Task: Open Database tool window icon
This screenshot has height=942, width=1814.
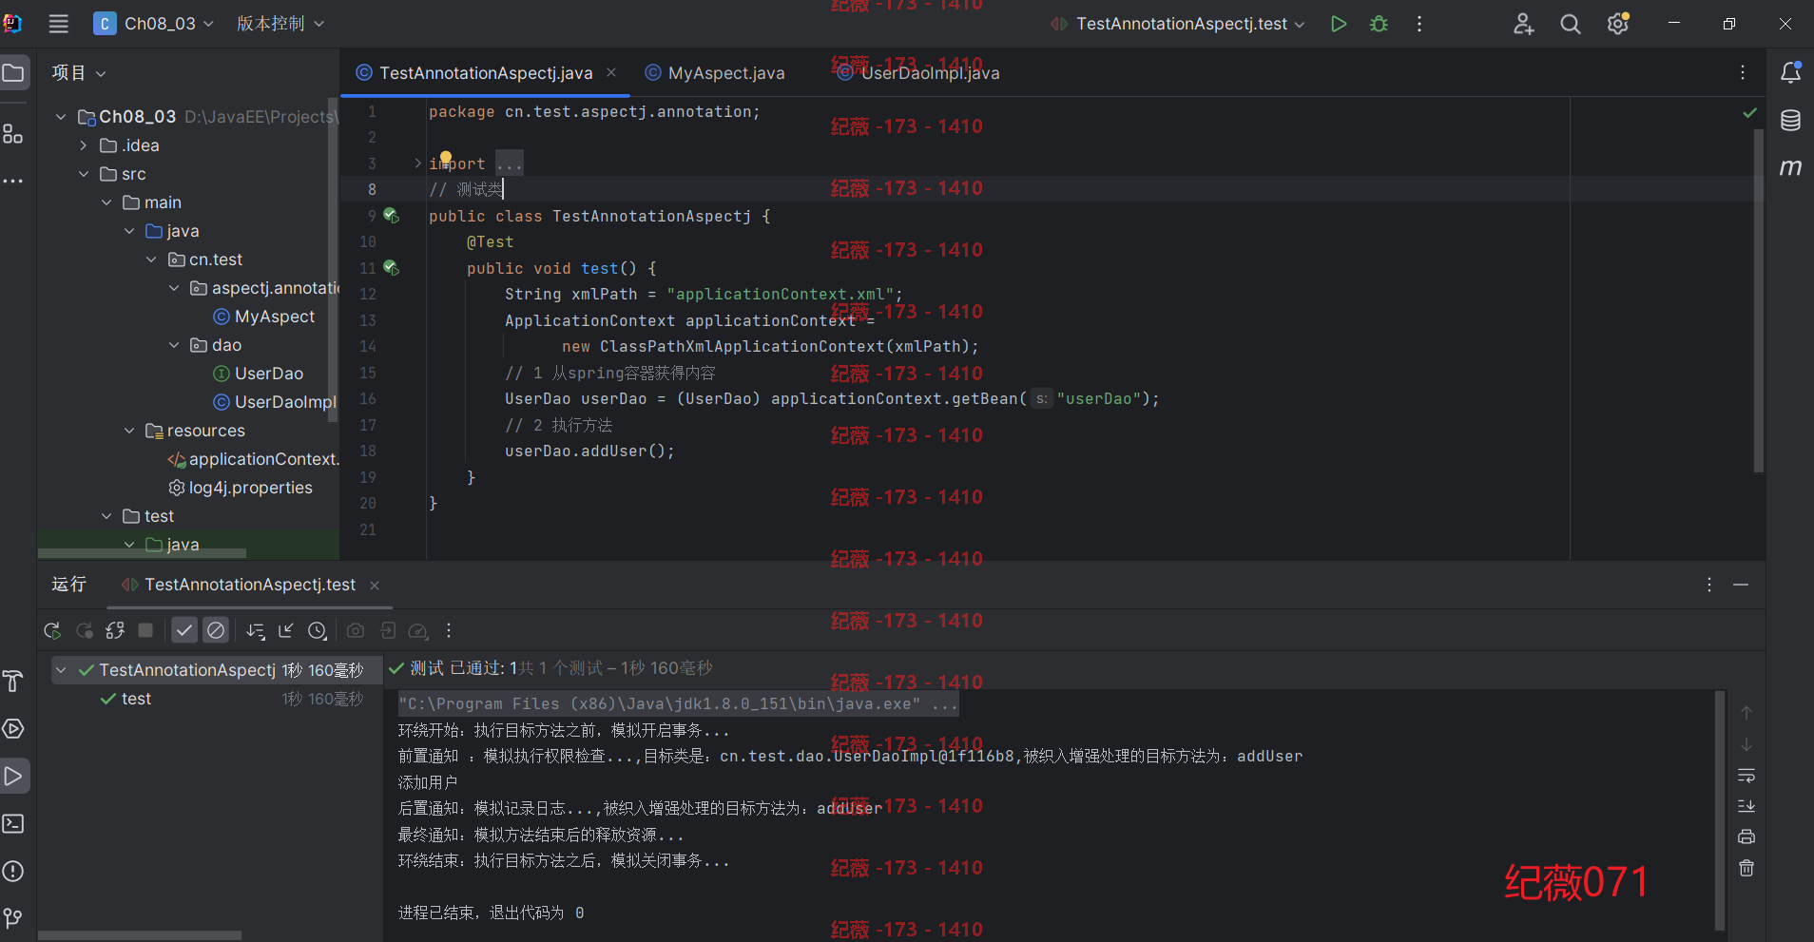Action: coord(1790,120)
